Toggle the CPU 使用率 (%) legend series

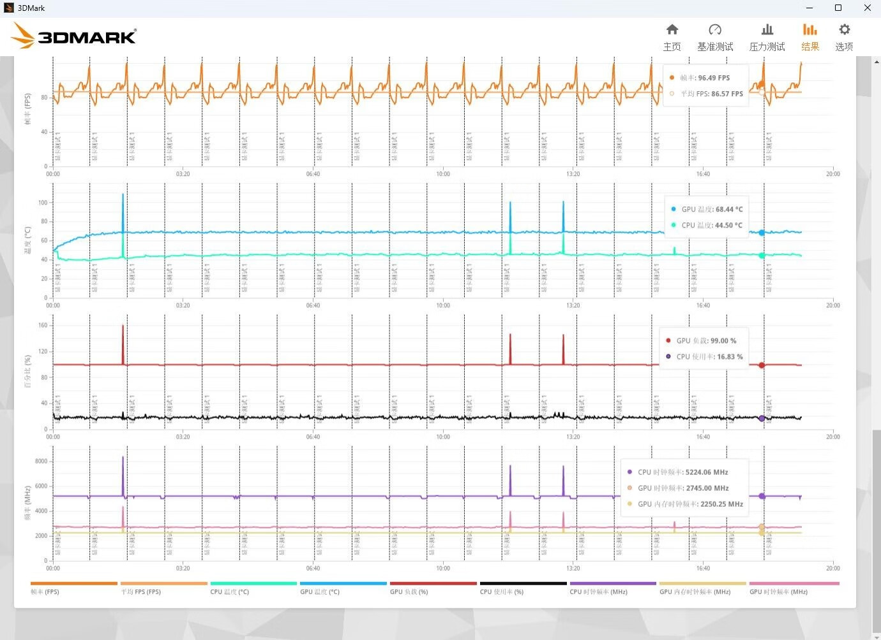pyautogui.click(x=523, y=587)
